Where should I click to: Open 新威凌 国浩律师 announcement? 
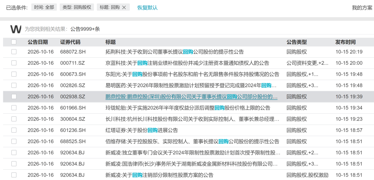pyautogui.click(x=192, y=164)
